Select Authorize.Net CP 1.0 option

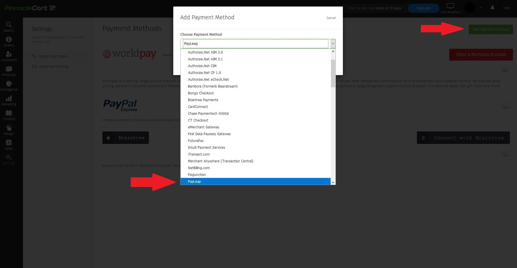256,73
